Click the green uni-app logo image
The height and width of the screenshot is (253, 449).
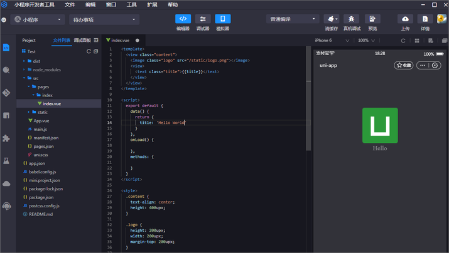click(x=380, y=125)
